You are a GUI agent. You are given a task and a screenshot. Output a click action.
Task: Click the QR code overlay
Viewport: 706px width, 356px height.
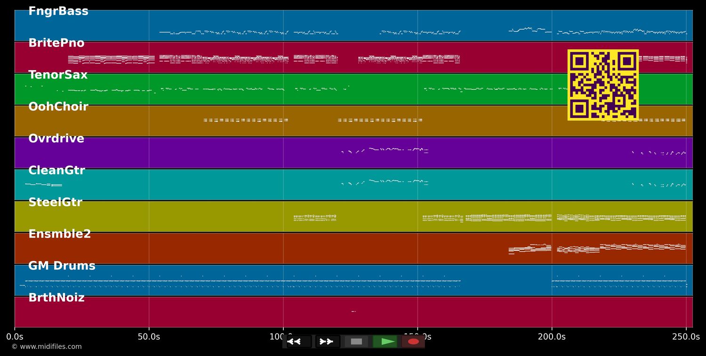[603, 84]
